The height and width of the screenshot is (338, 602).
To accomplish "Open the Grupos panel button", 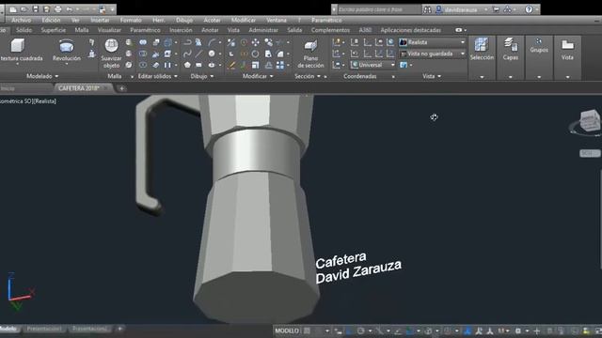I will (539, 57).
